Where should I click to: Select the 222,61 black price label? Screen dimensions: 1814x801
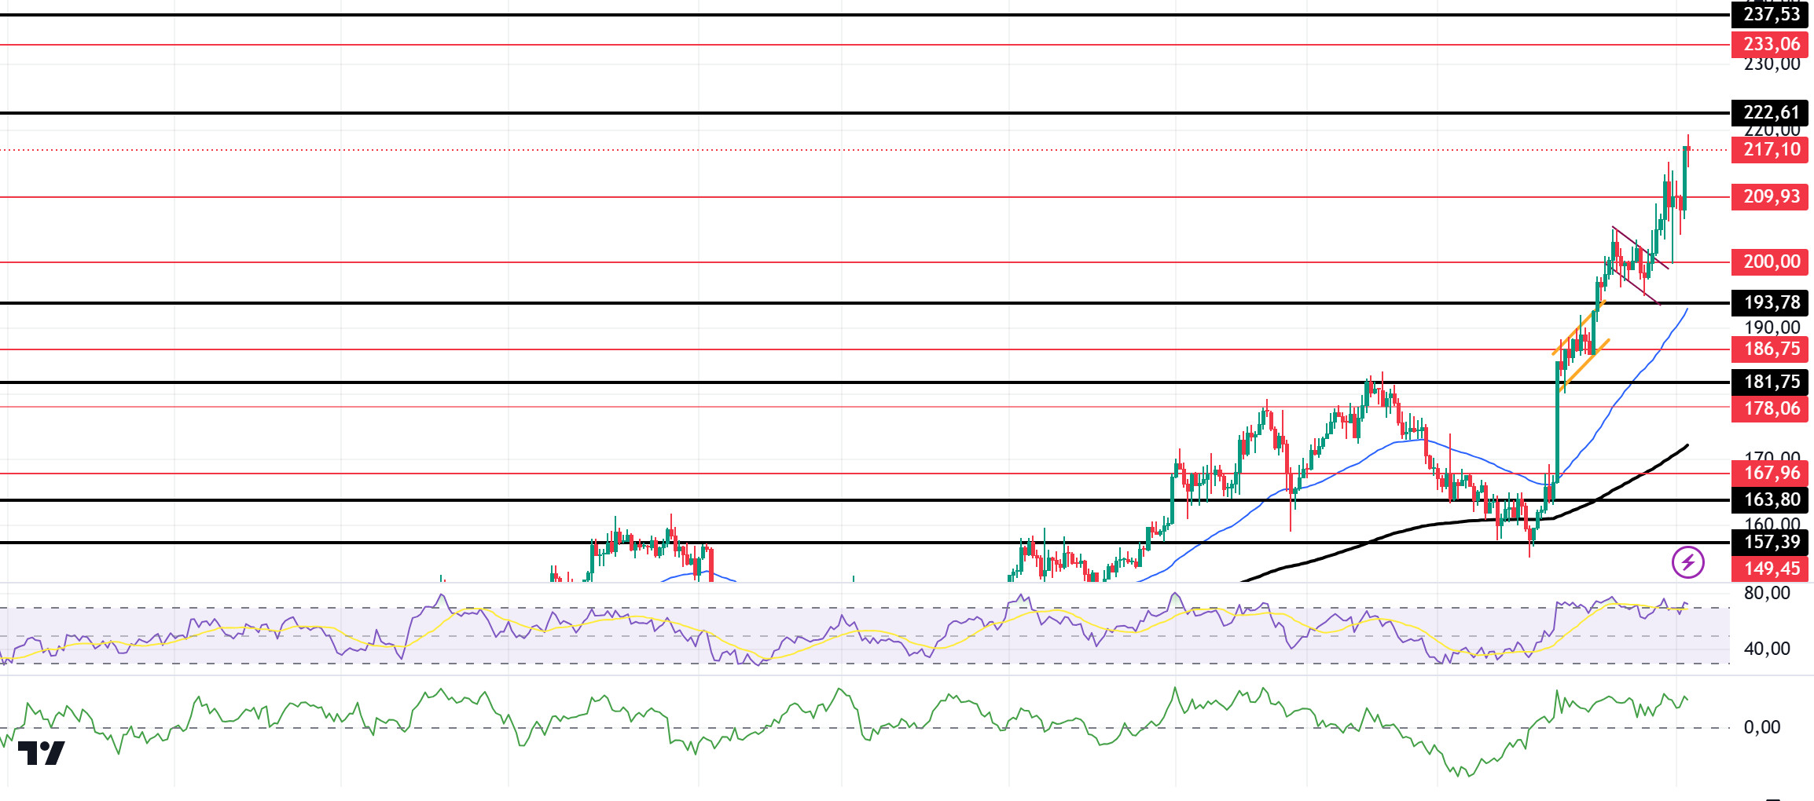(x=1770, y=113)
